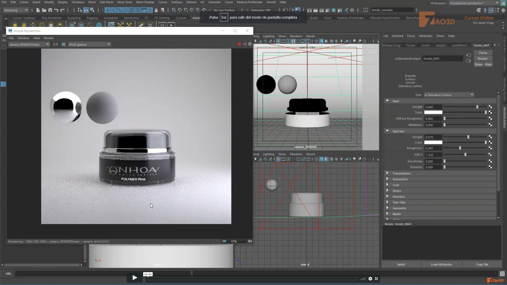Toggle wireframe cube in upper viewport toolbar
Screen dimensions: 507x285
316,41
